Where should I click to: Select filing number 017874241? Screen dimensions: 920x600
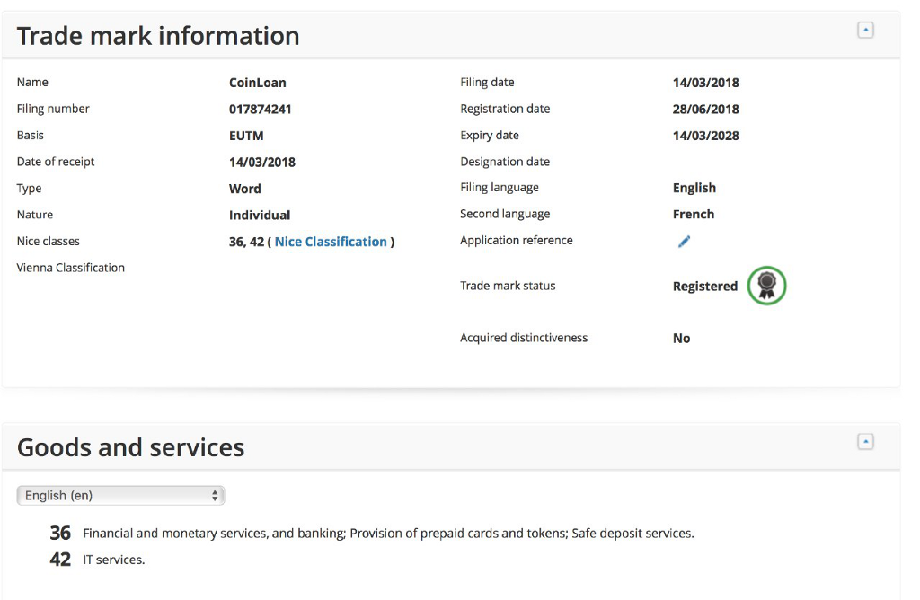tap(260, 109)
